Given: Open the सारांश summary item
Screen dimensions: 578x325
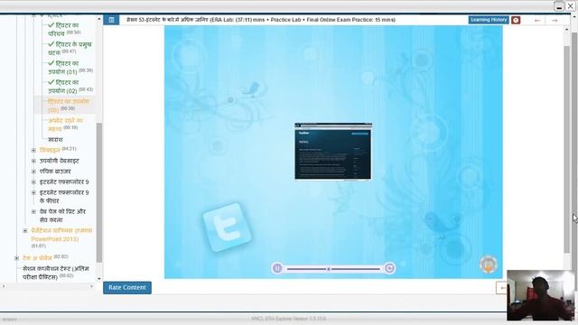Looking at the screenshot, I should 55,140.
